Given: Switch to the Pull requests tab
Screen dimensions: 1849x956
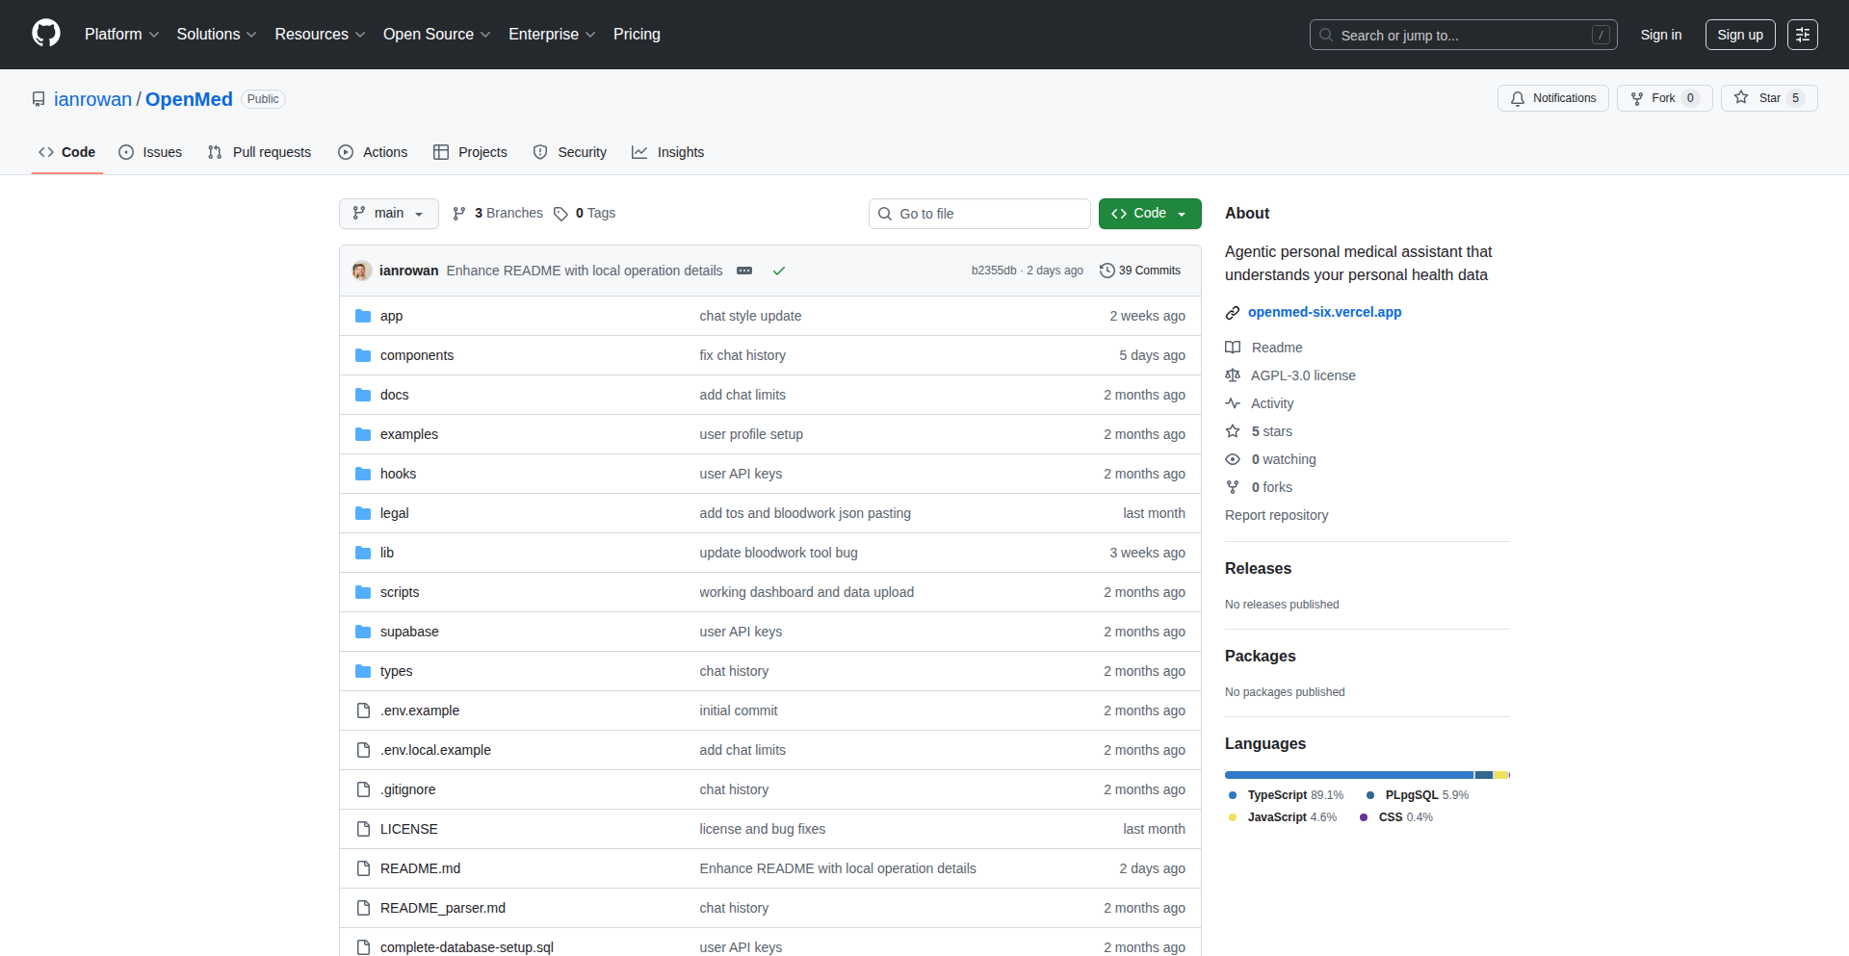Looking at the screenshot, I should click(x=258, y=152).
